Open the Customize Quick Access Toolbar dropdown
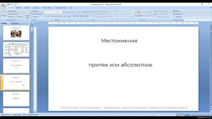 [x=19, y=4]
